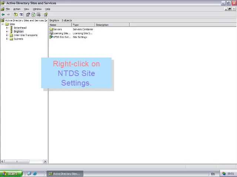Expand the Brighton site node
The image size is (237, 177).
7,31
